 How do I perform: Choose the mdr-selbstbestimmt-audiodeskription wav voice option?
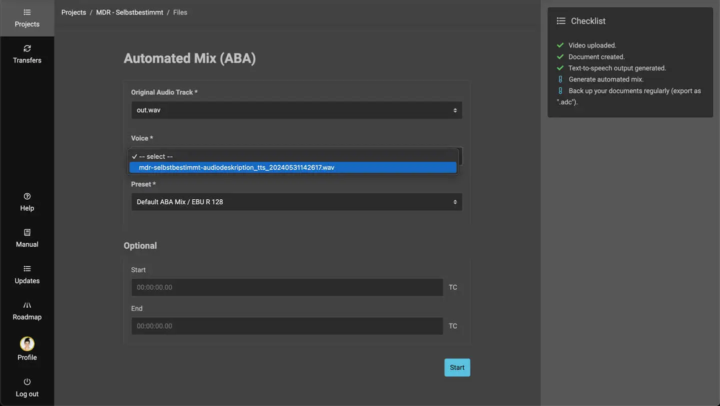(292, 168)
